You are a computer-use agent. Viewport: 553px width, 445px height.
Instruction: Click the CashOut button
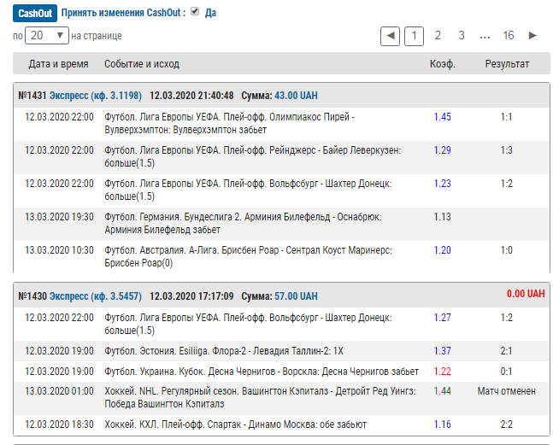tap(35, 14)
